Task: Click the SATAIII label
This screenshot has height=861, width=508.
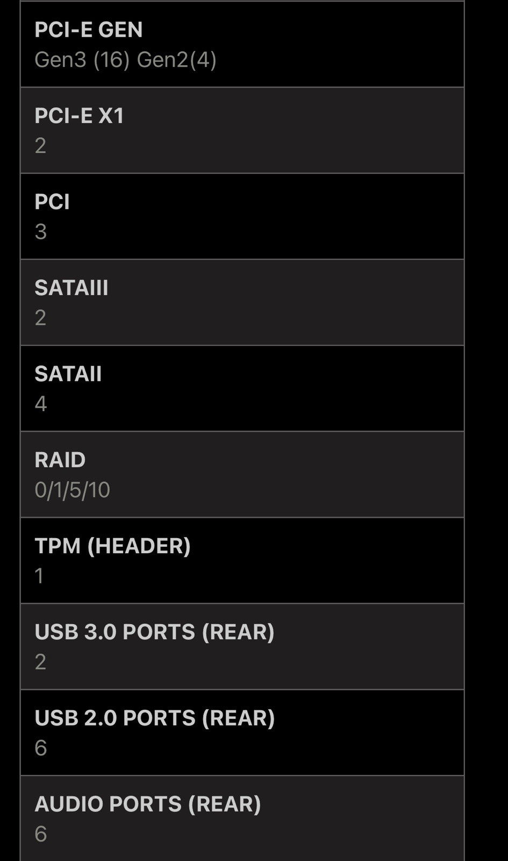Action: (x=71, y=288)
